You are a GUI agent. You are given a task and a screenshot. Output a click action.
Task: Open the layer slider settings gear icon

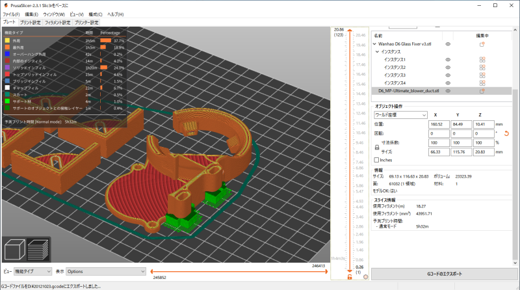[x=365, y=277]
